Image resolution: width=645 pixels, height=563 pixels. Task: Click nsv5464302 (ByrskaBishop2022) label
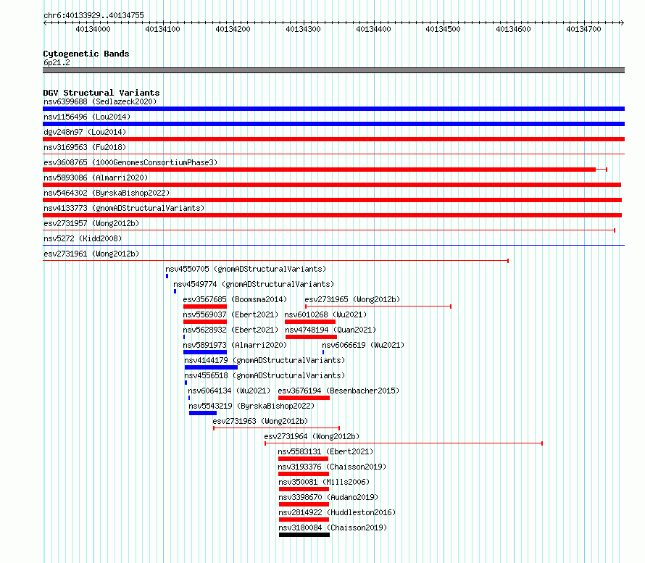pyautogui.click(x=107, y=193)
